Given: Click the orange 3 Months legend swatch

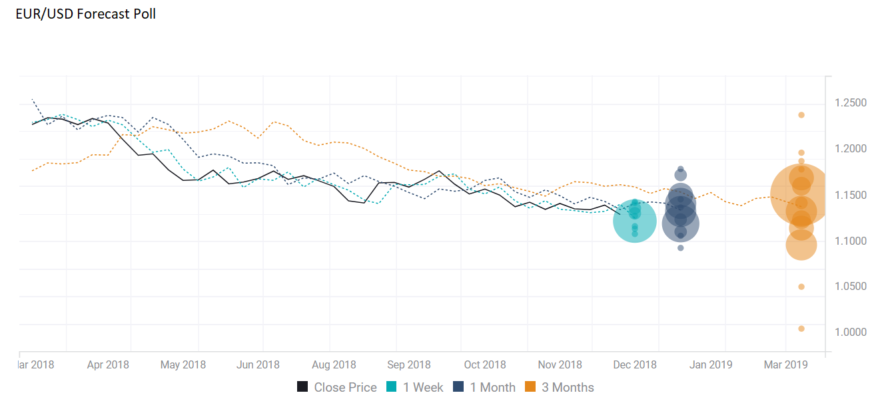Looking at the screenshot, I should coord(530,387).
